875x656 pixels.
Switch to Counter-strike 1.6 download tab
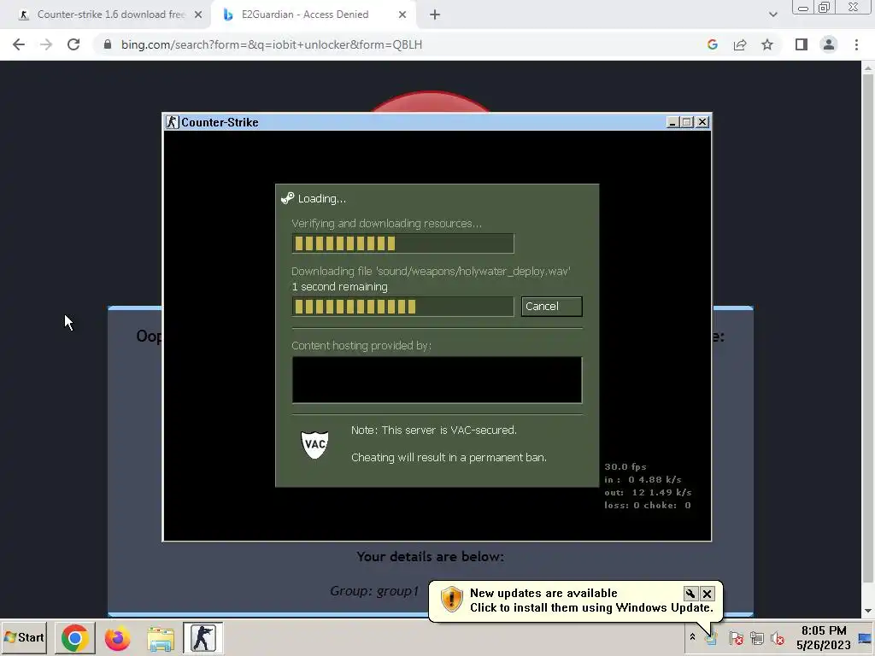point(110,15)
